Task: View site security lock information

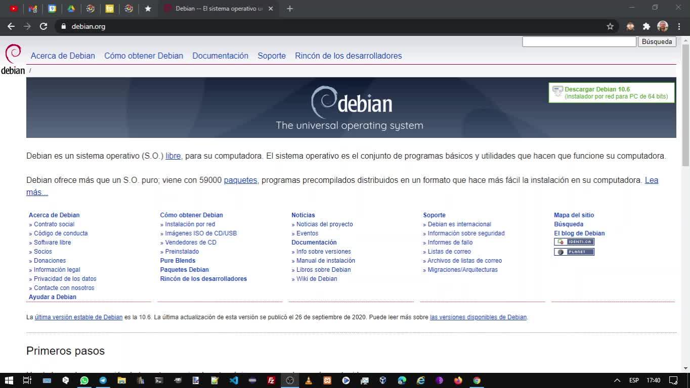Action: pos(63,26)
